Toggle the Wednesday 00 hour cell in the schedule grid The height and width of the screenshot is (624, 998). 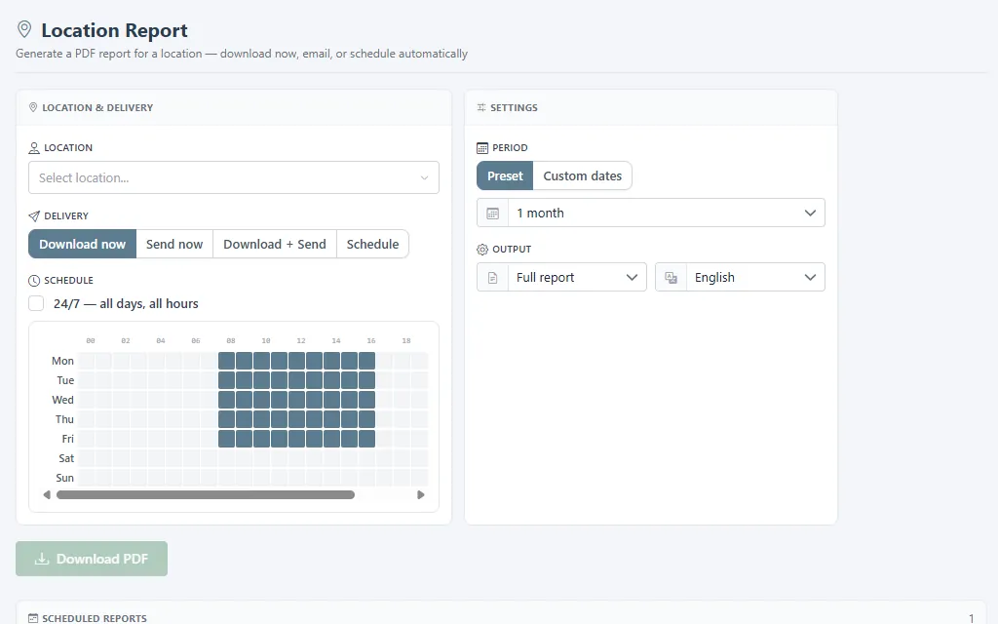(87, 400)
